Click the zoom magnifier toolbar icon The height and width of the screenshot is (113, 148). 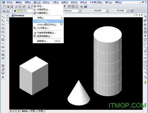point(82,7)
